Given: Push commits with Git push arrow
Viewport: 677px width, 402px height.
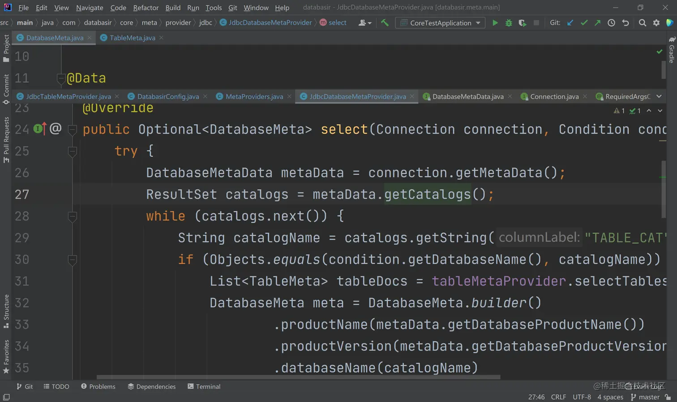Looking at the screenshot, I should point(597,23).
